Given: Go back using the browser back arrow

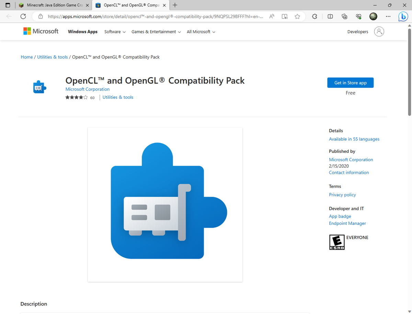Looking at the screenshot, I should 9,16.
